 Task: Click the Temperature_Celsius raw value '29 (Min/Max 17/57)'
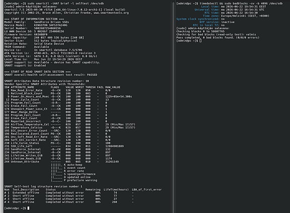120,127
